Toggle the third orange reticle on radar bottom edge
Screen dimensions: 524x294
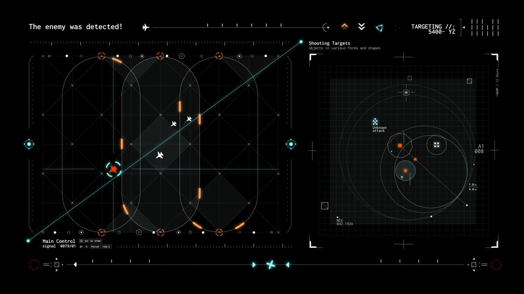pos(219,232)
